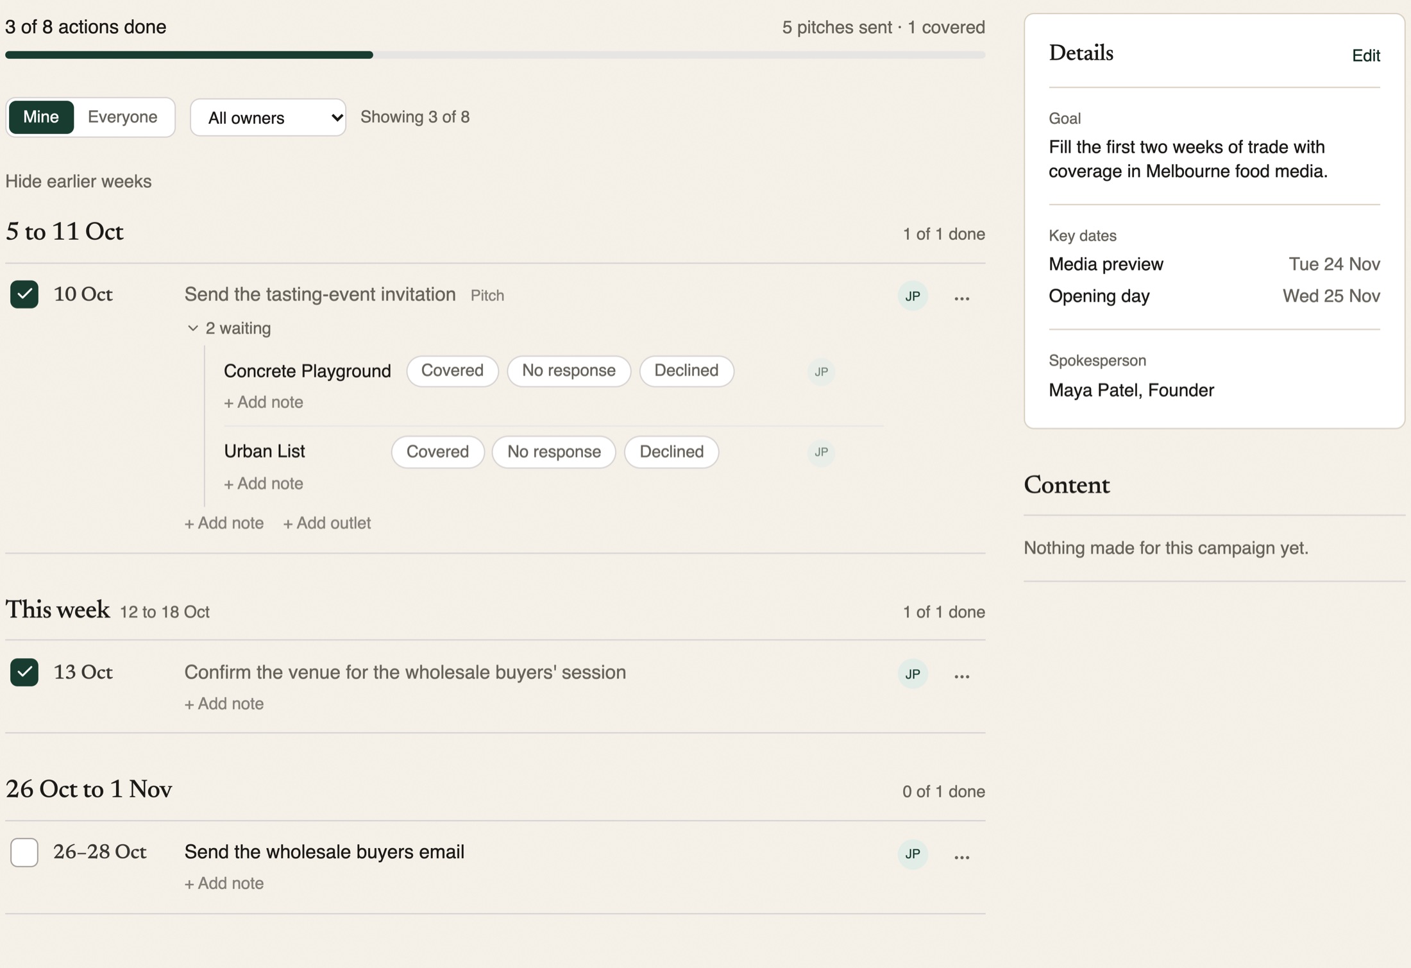Add note under Urban List
Screen dimensions: 1411x968
(x=264, y=484)
